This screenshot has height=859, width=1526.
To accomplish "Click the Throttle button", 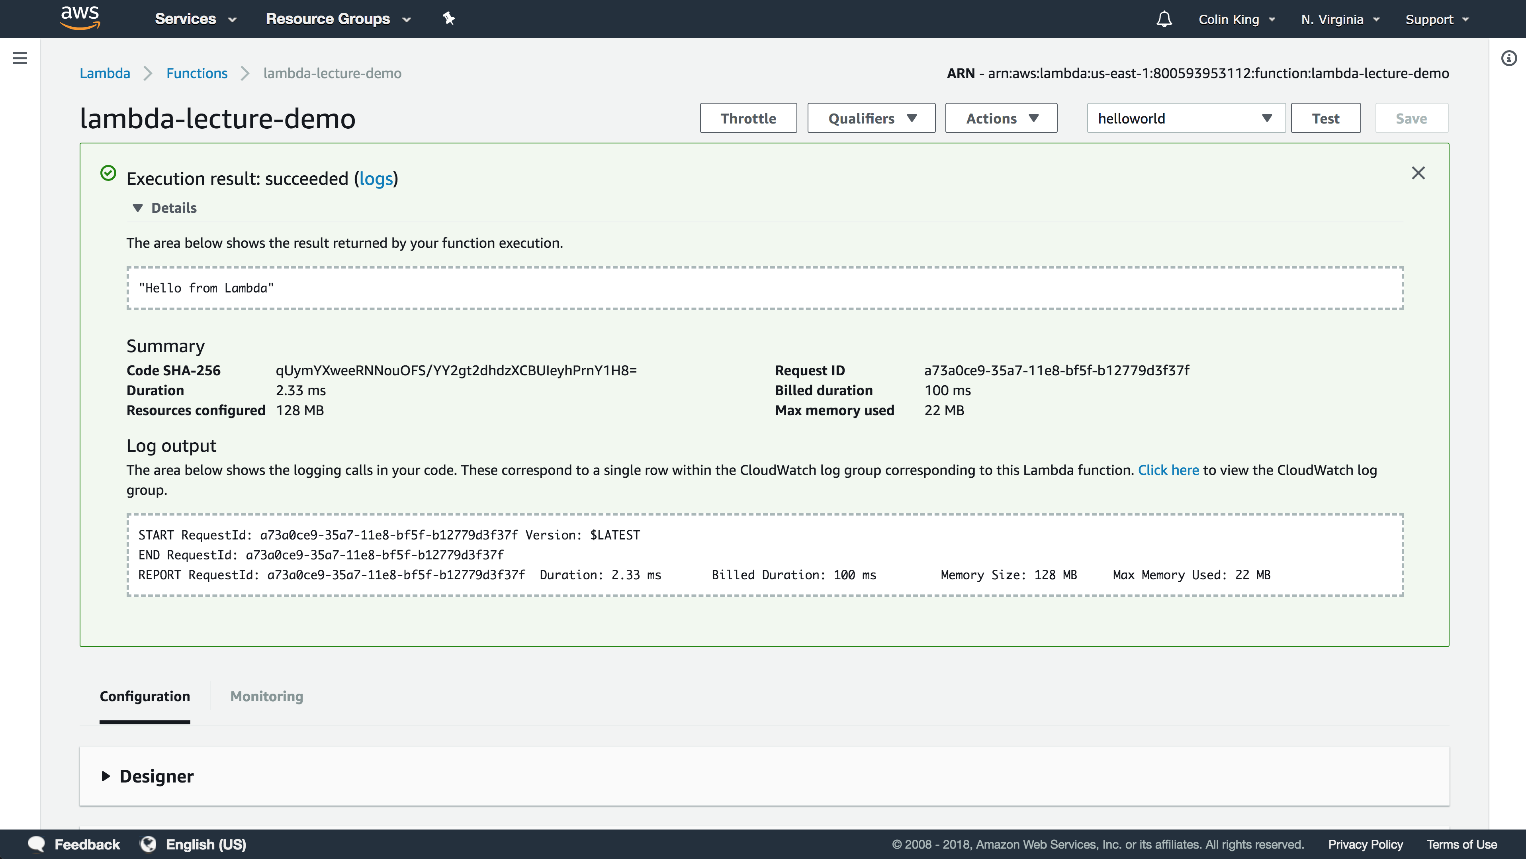I will 748,119.
